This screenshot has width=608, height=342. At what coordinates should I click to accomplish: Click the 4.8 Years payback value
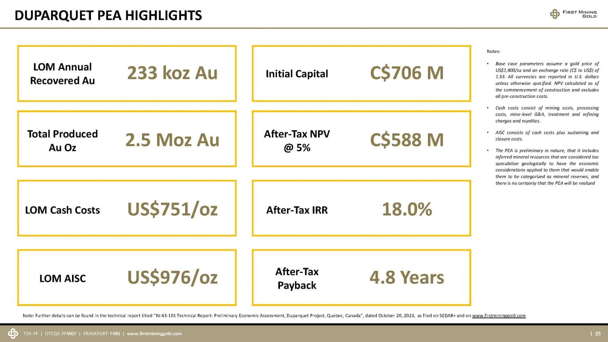coord(407,277)
